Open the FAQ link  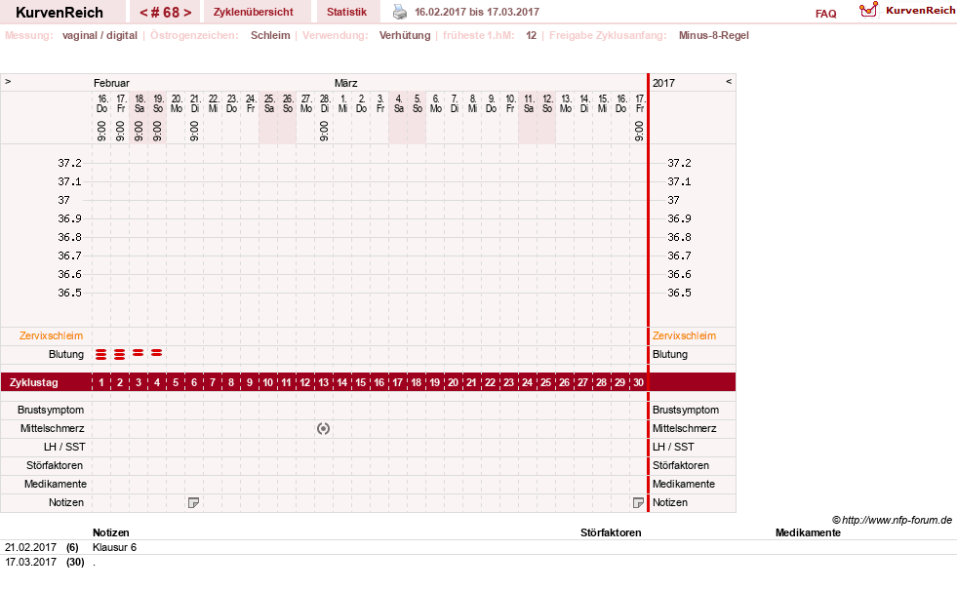pos(825,14)
